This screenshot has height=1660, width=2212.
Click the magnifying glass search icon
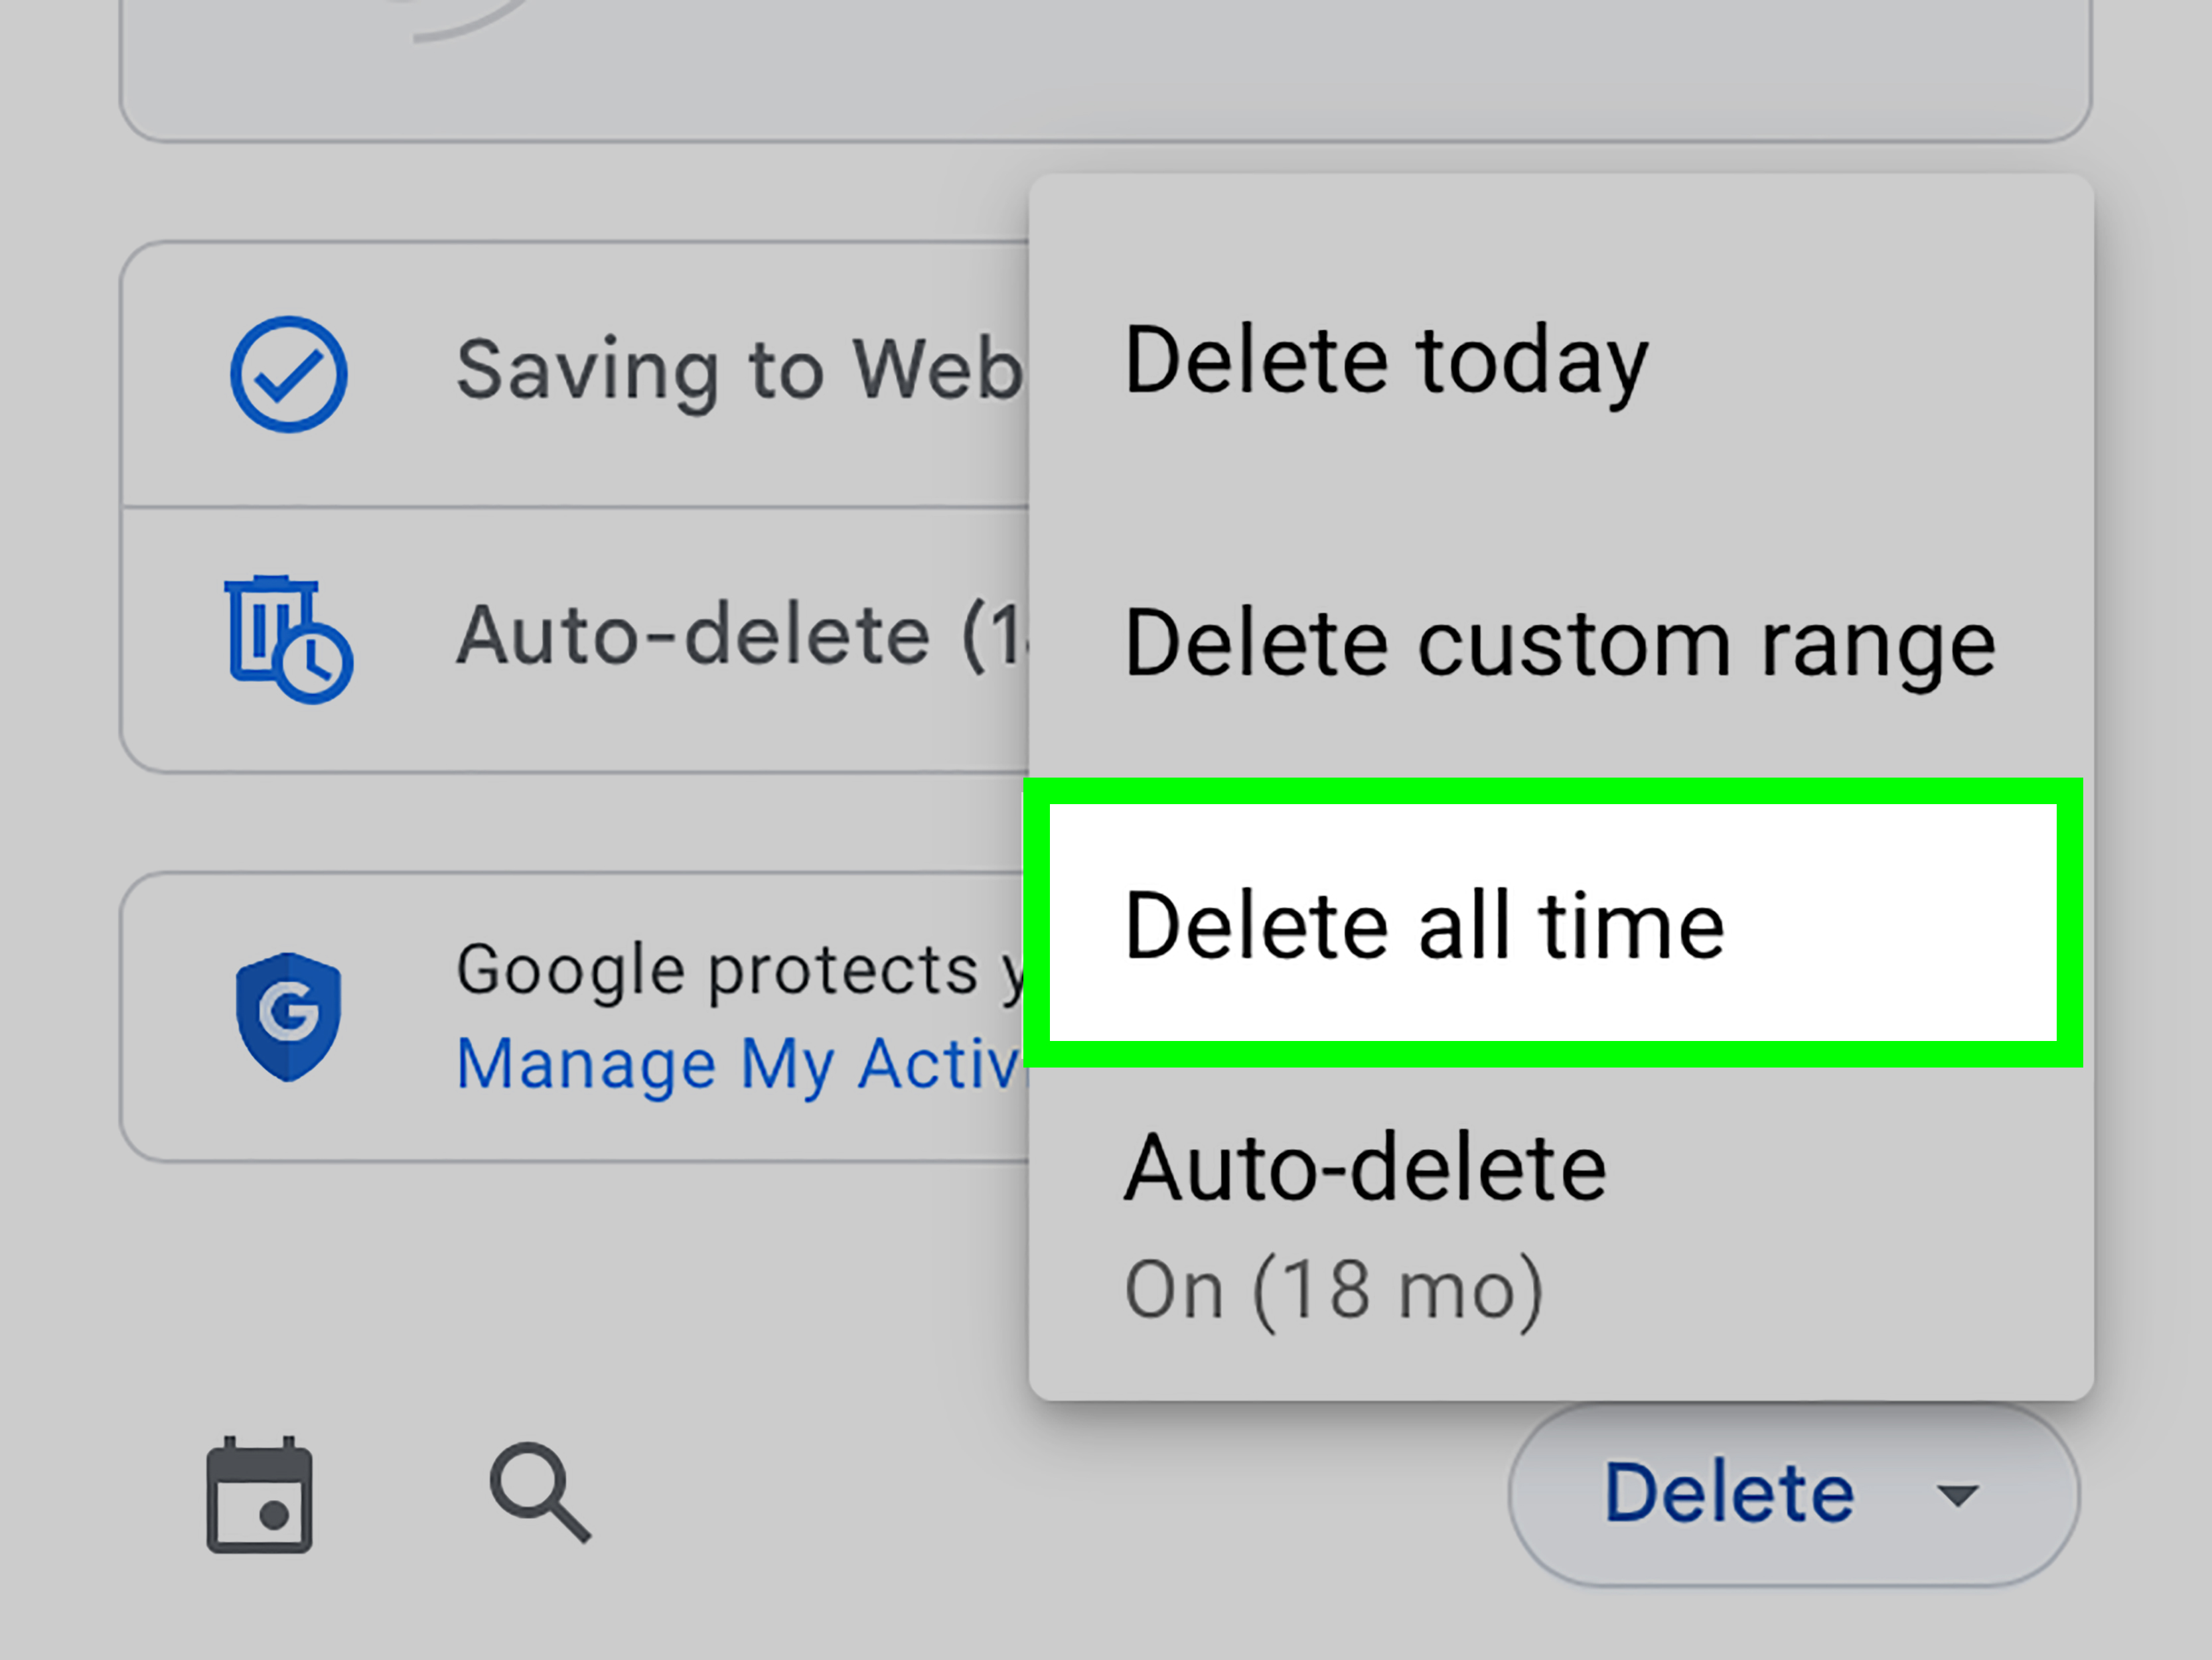pyautogui.click(x=540, y=1493)
